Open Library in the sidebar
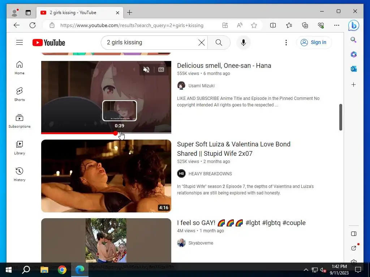This screenshot has height=277, width=370. click(20, 148)
